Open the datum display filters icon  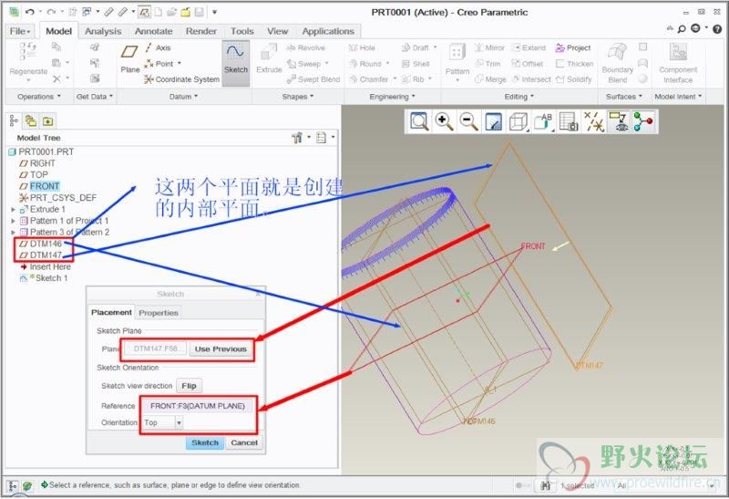[x=593, y=122]
